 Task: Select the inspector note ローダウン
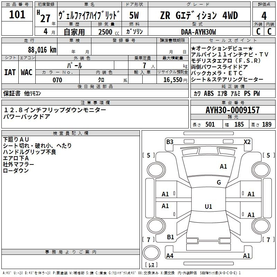point(16,170)
